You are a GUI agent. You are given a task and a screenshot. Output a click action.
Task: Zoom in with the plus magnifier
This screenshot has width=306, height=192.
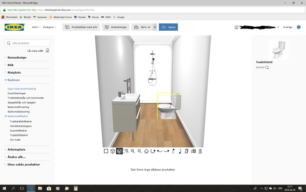tap(133, 151)
